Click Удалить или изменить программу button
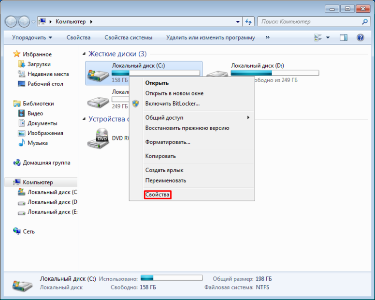 [x=210, y=37]
